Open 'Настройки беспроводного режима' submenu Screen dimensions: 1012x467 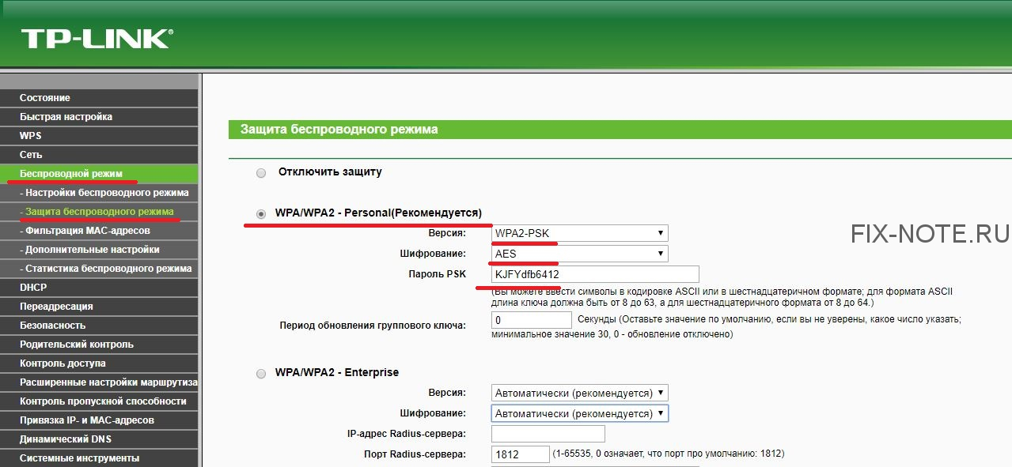coord(106,193)
